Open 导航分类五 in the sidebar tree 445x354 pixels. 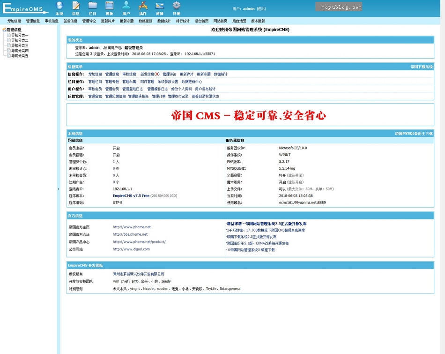[20, 56]
